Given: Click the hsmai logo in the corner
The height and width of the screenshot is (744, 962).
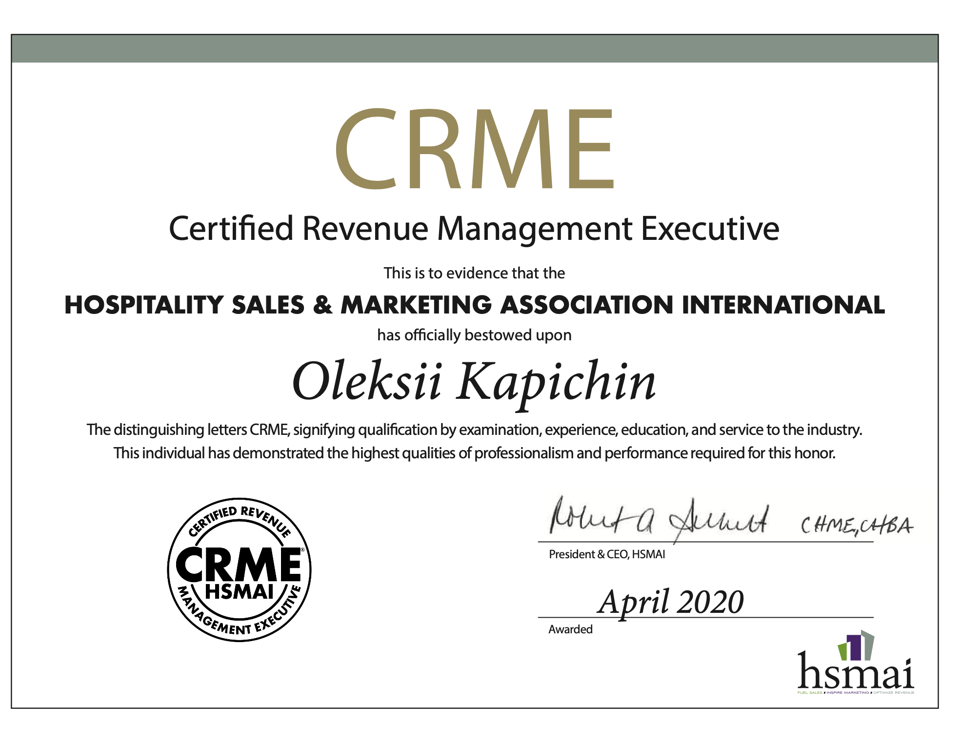Looking at the screenshot, I should [x=856, y=662].
